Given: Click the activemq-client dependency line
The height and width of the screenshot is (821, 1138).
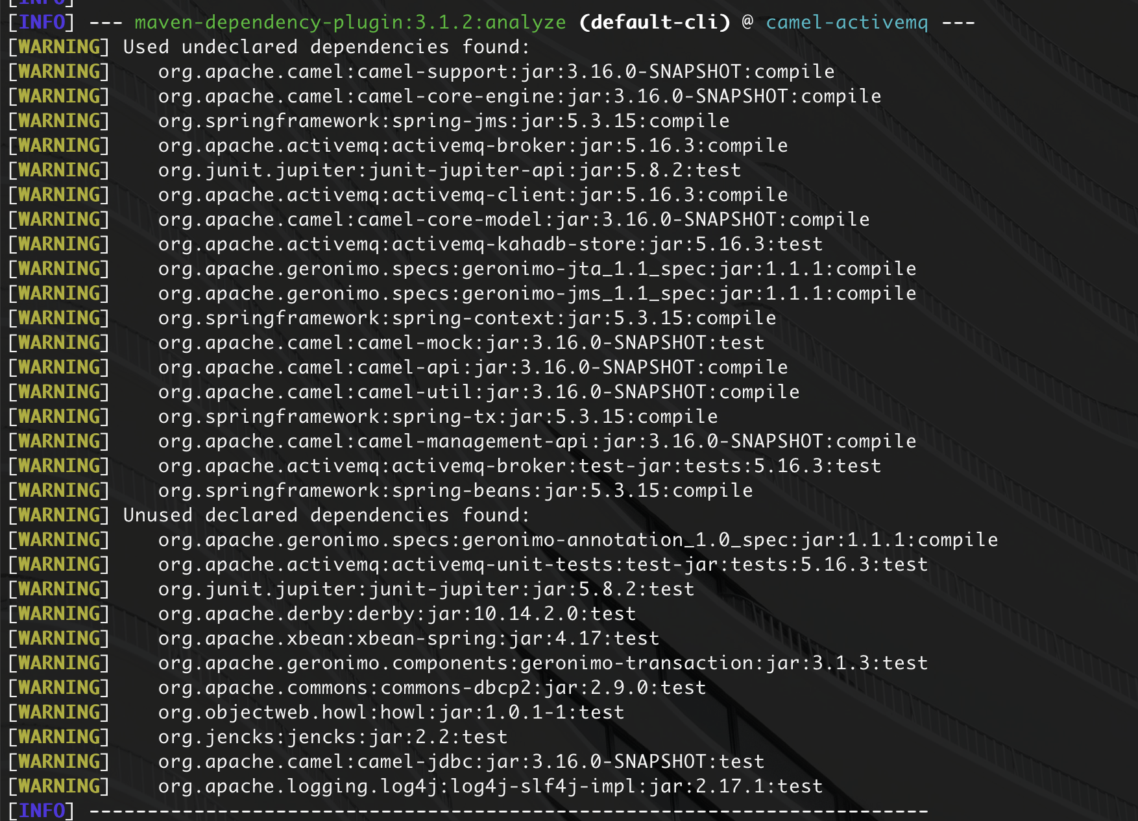Looking at the screenshot, I should pos(472,195).
